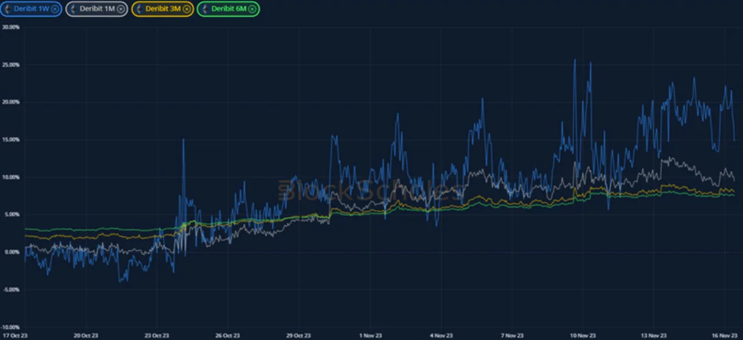Click the Ethereum icon in Deribit 6M chip
This screenshot has width=743, height=340.
(x=205, y=9)
